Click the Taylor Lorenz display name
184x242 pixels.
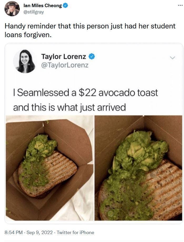[63, 57]
